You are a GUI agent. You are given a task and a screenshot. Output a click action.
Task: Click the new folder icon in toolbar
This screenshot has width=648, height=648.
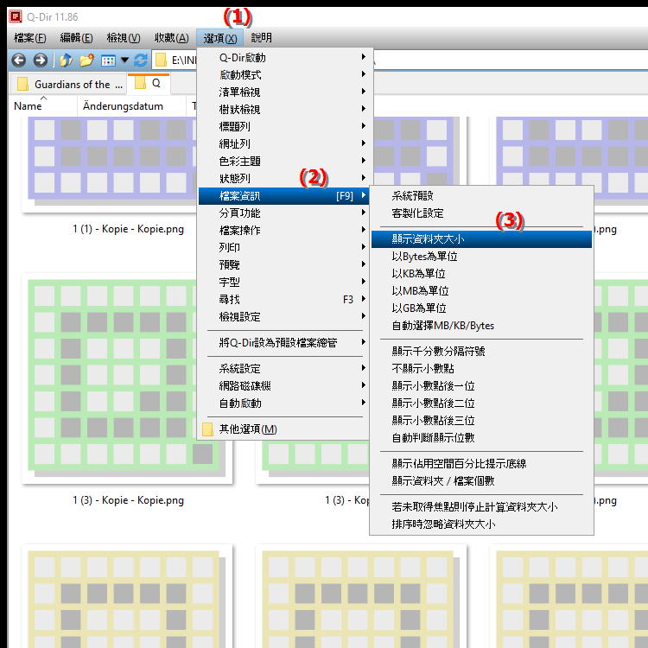point(86,60)
